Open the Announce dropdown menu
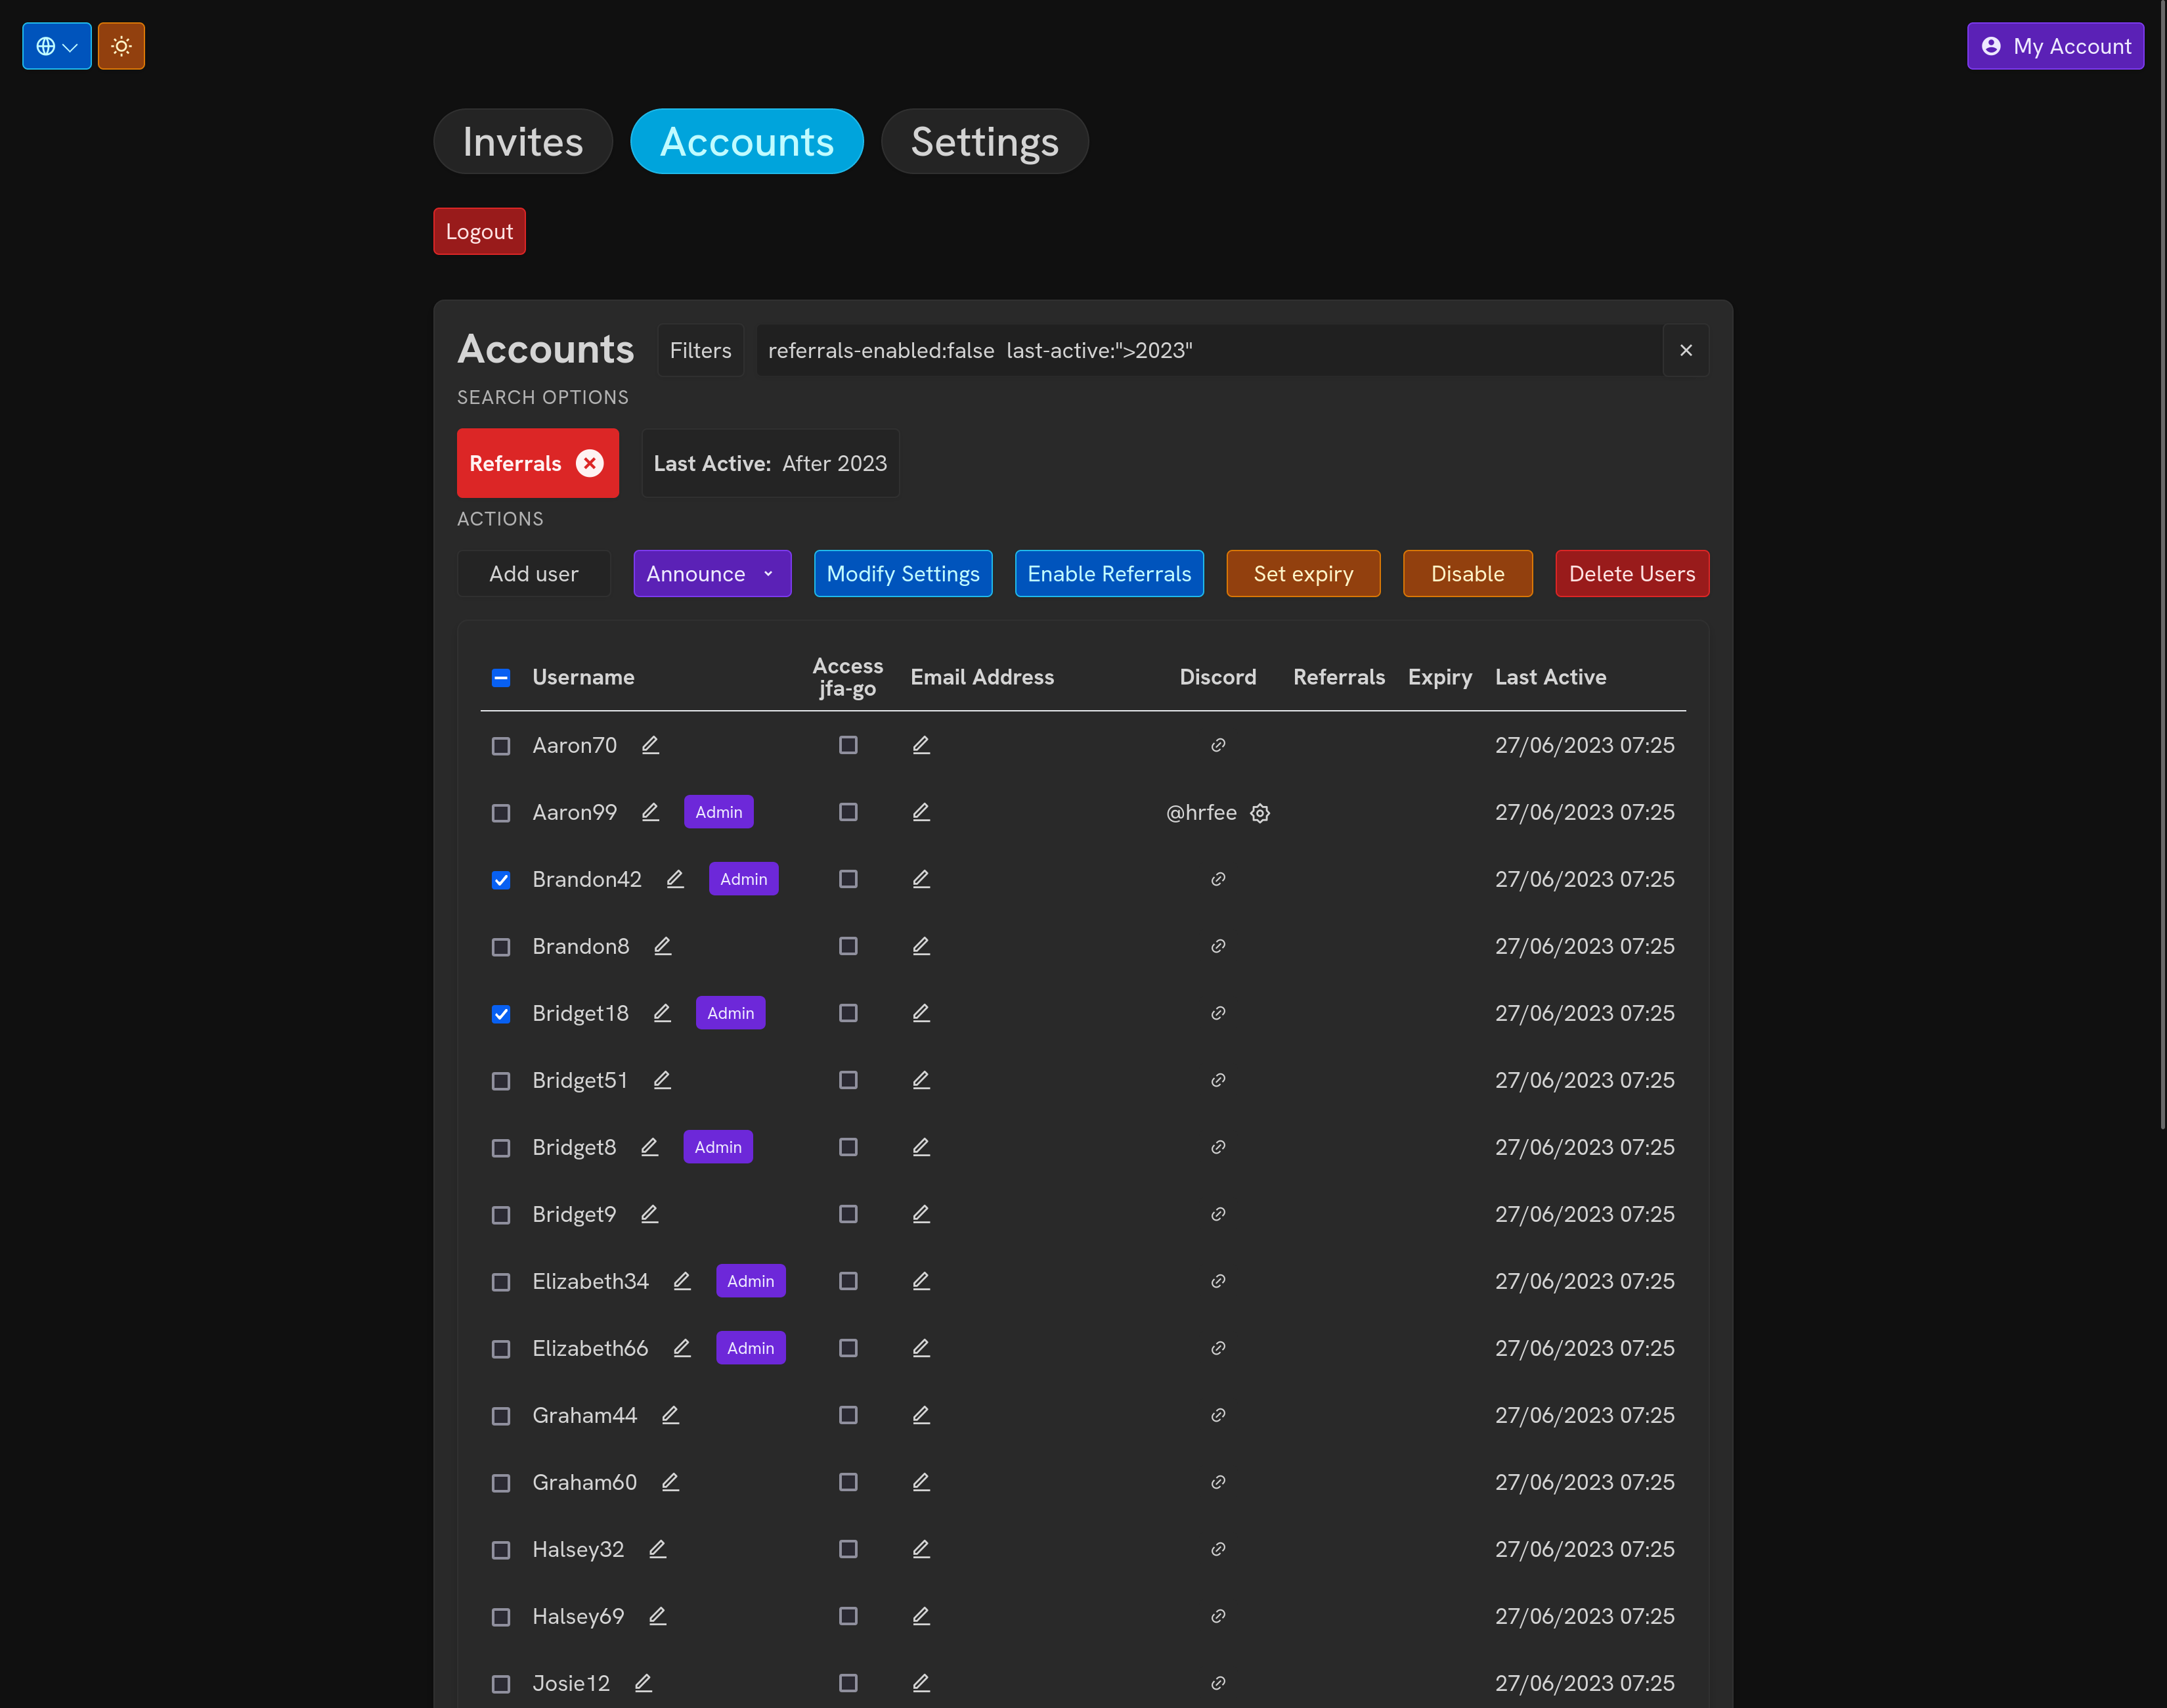2167x1708 pixels. (x=712, y=573)
